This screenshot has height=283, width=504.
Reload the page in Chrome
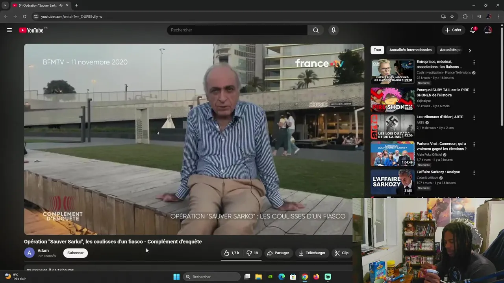[x=24, y=17]
